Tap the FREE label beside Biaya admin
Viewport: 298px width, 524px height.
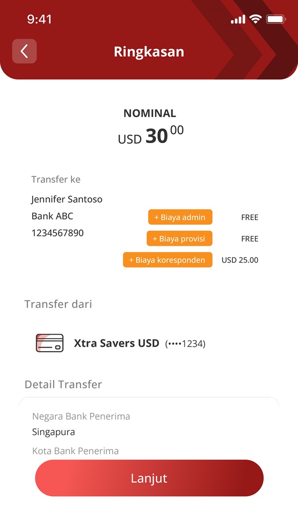[249, 217]
